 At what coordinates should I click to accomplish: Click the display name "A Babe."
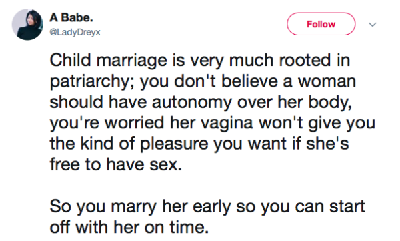[x=71, y=17]
